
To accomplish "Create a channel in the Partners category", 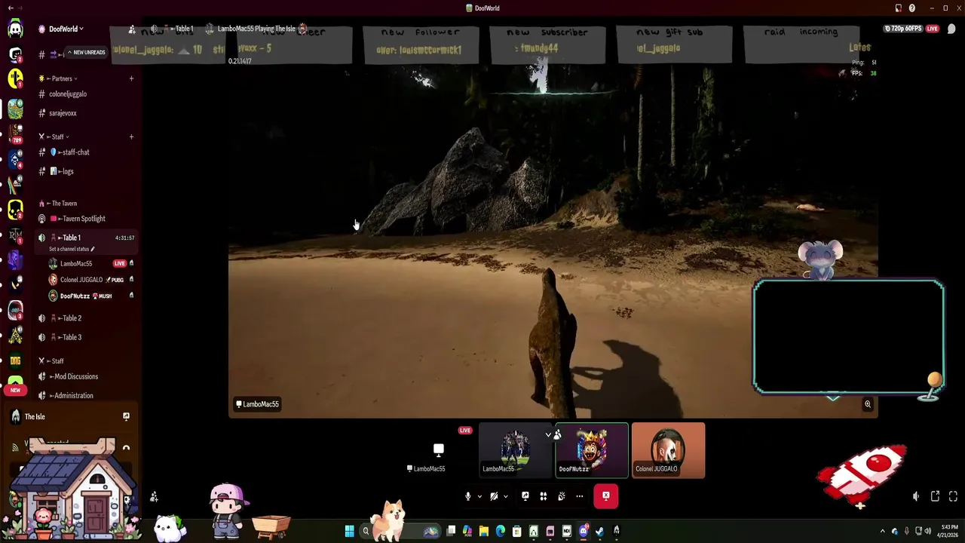I will 131,78.
